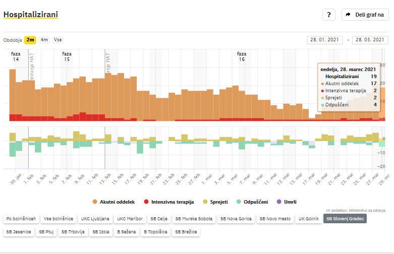Select the Po bolnišnicah tab
The image size is (394, 254).
pyautogui.click(x=21, y=219)
